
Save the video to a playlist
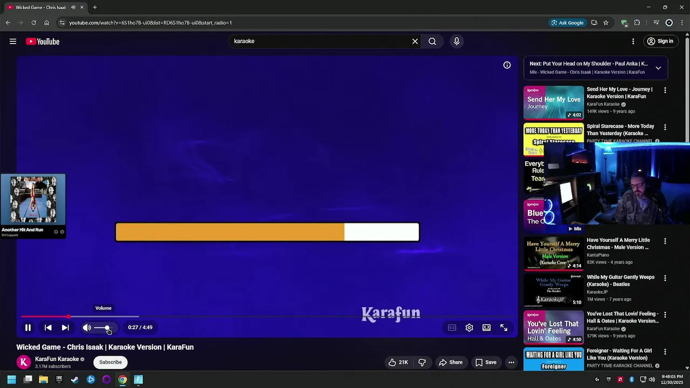[486, 362]
